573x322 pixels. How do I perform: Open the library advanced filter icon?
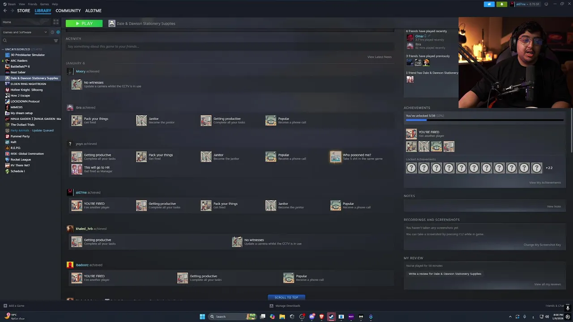coord(56,41)
